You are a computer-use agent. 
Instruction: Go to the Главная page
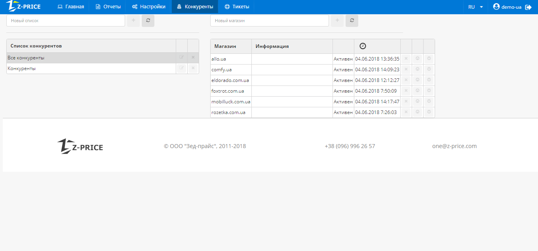pyautogui.click(x=71, y=7)
